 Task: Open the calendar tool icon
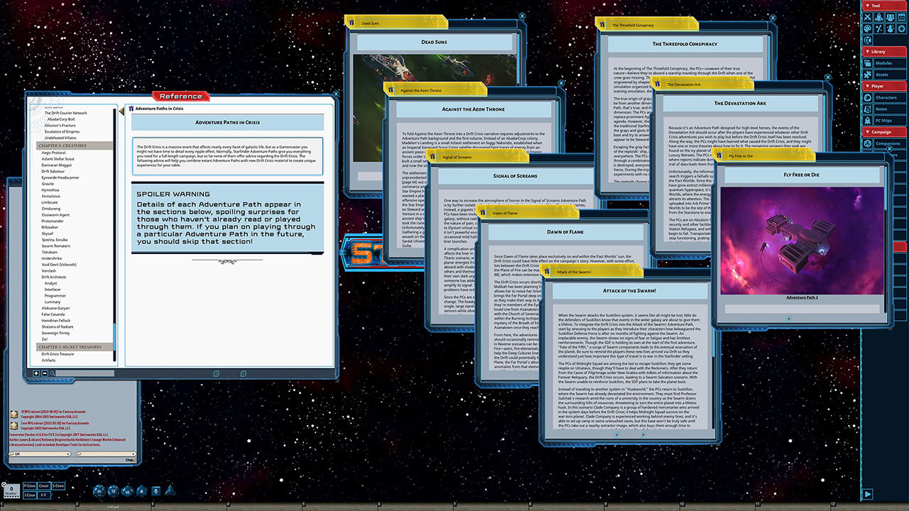tap(900, 18)
